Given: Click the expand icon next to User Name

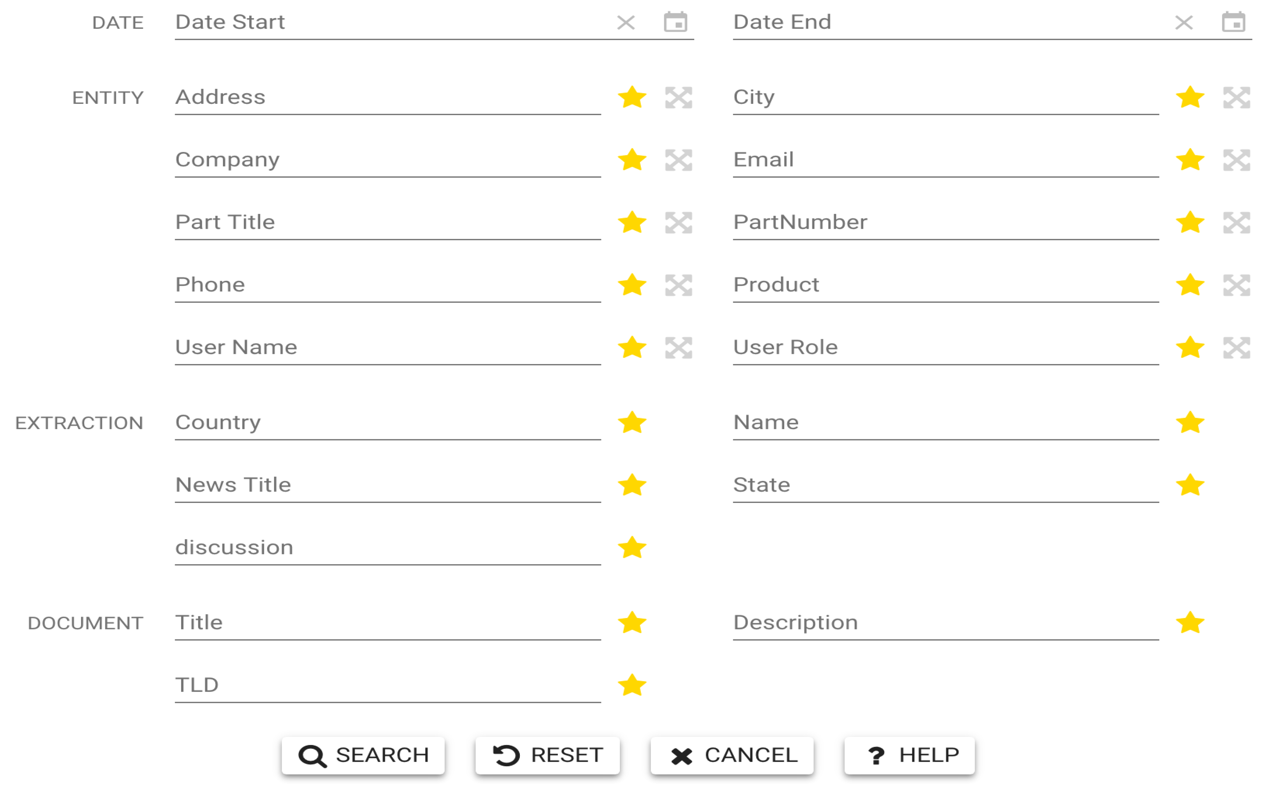Looking at the screenshot, I should [679, 348].
